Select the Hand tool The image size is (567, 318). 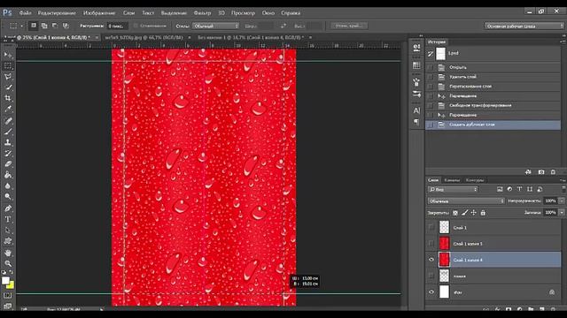(8, 253)
